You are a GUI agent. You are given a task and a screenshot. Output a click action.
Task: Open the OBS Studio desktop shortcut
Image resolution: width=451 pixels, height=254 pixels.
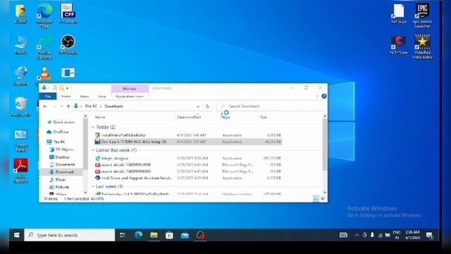68,44
